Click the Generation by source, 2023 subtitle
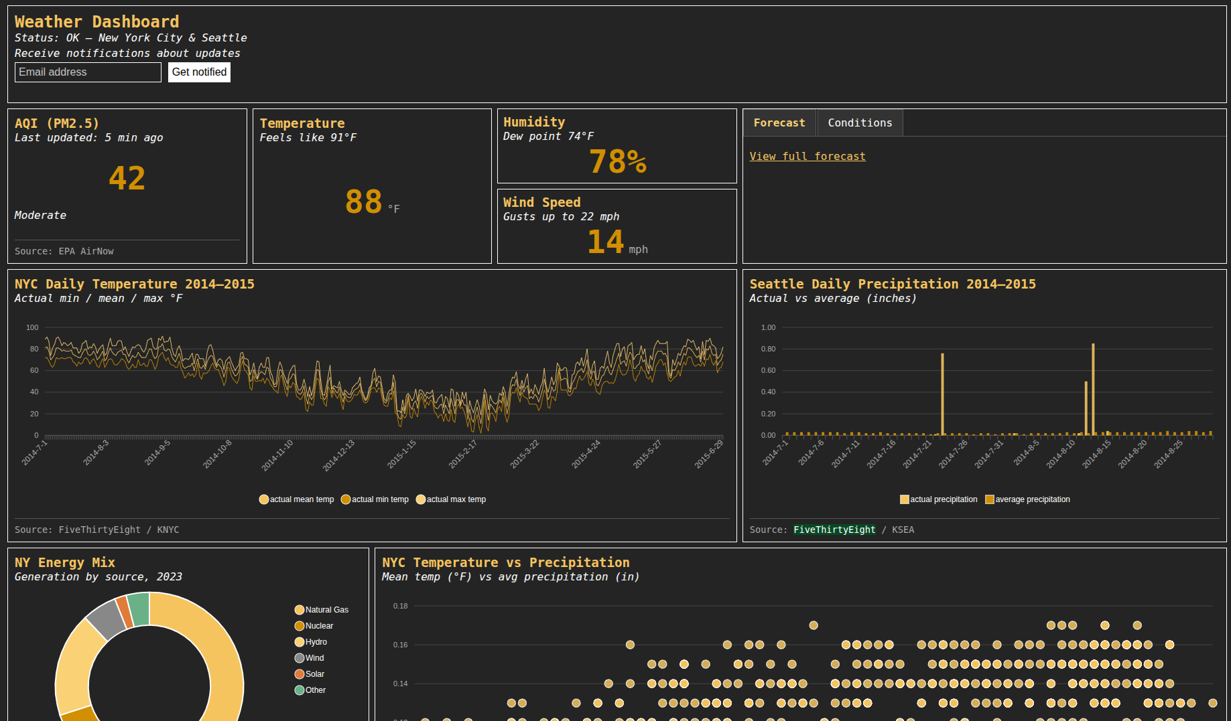The height and width of the screenshot is (721, 1231). pos(99,576)
